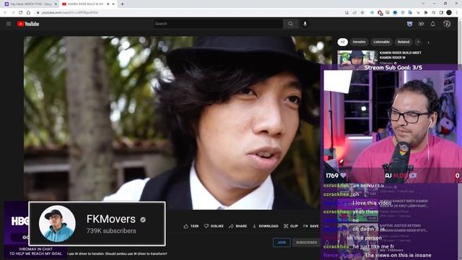Open the Chrome profile avatar
This screenshot has height=260, width=462.
coord(449,13)
